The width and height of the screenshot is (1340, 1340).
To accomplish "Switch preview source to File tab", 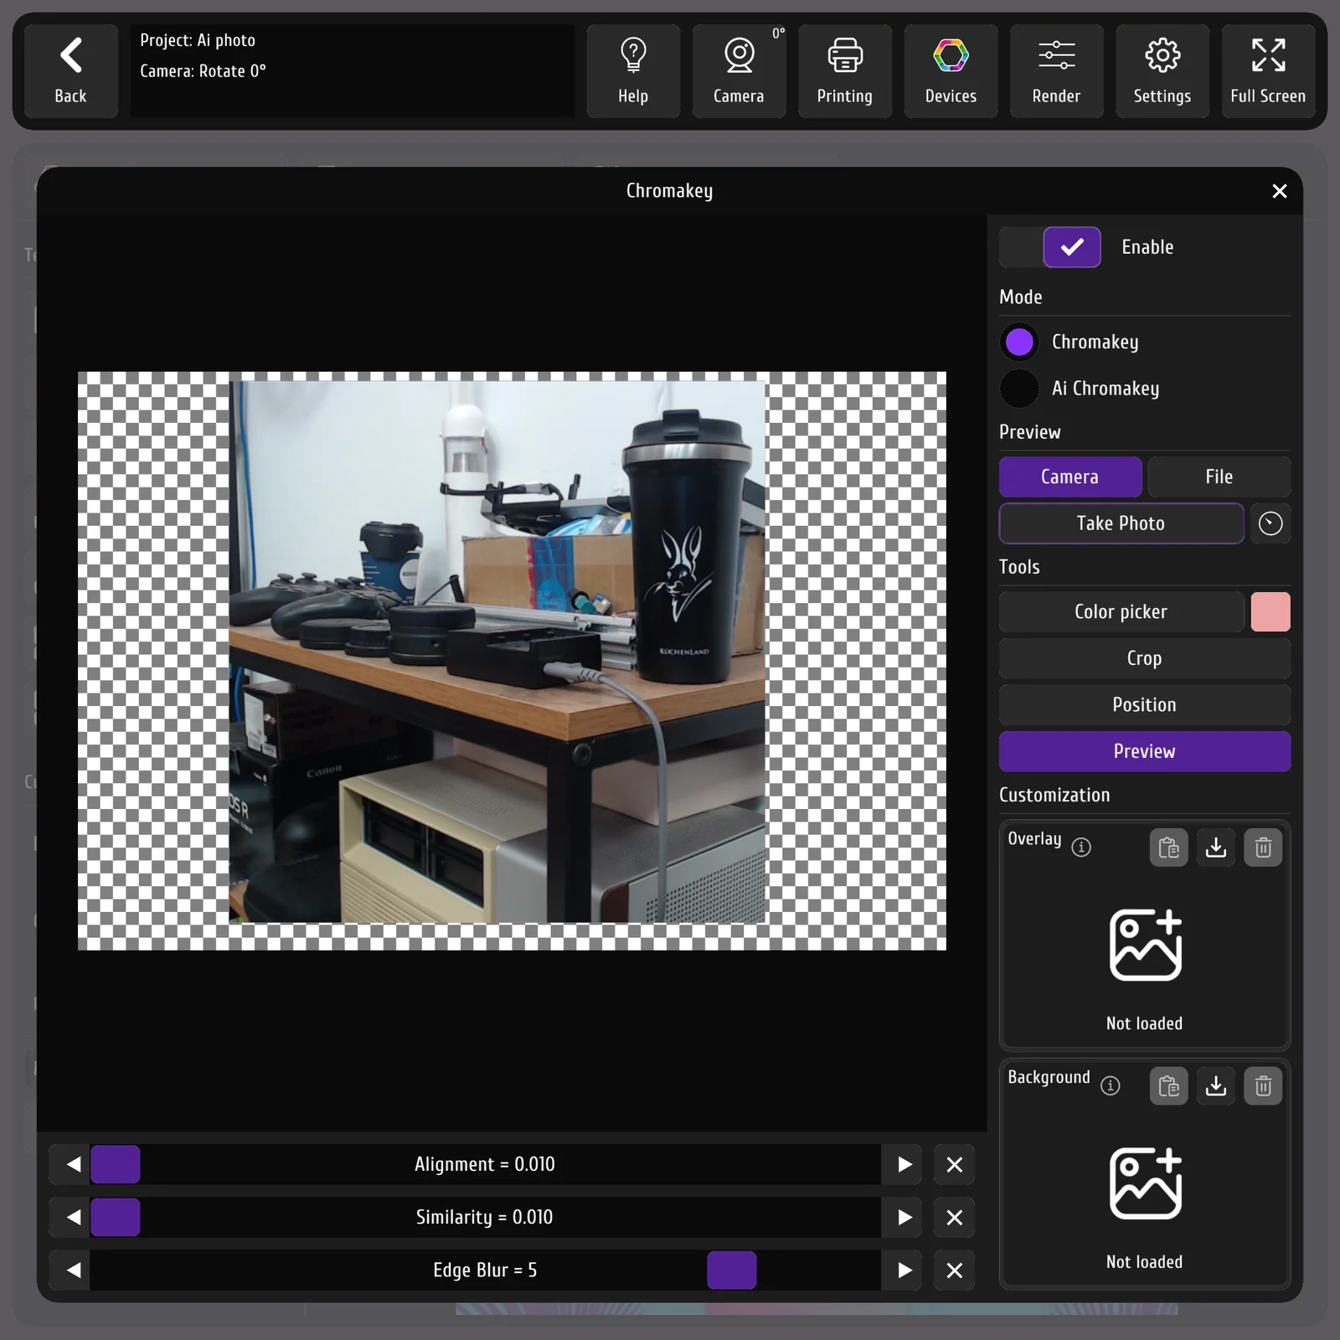I will pyautogui.click(x=1219, y=477).
